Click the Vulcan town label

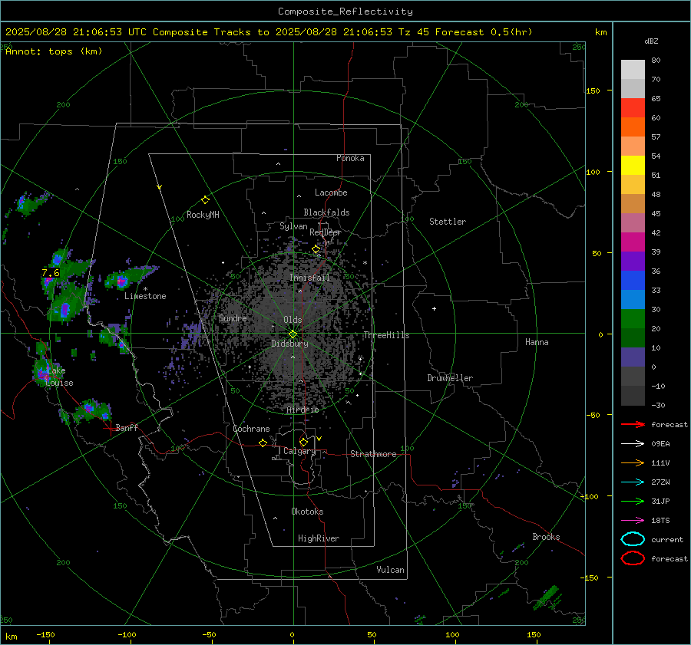[x=390, y=570]
